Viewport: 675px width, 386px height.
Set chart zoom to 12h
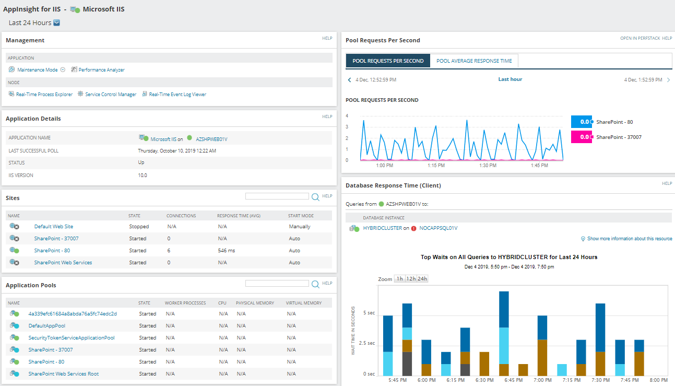pos(411,279)
